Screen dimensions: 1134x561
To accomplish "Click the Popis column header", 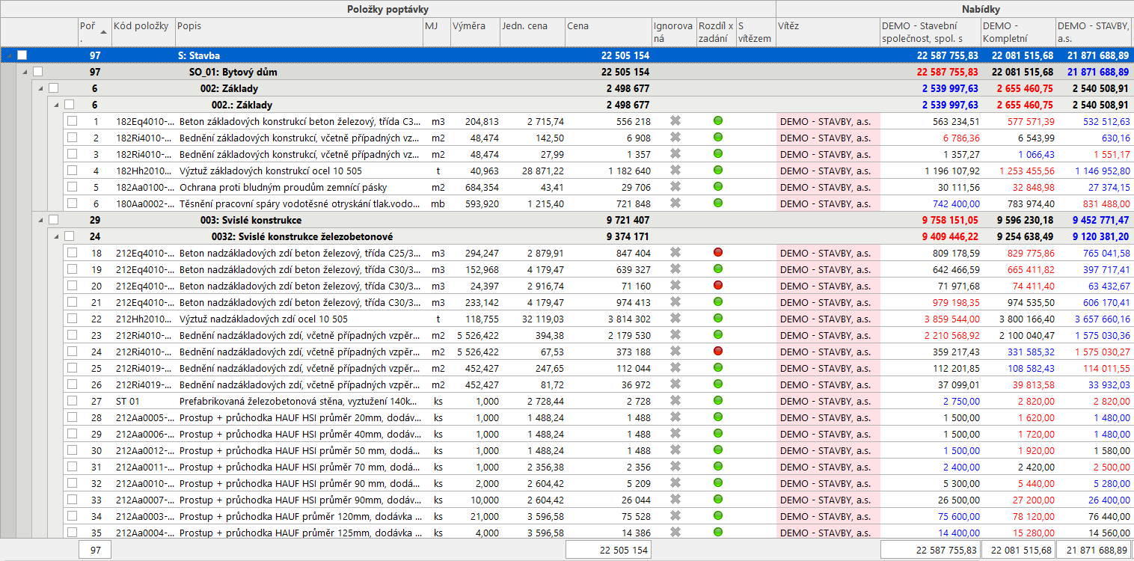I will [x=298, y=31].
